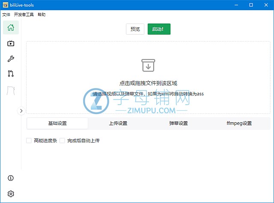Image resolution: width=274 pixels, height=203 pixels.
Task: Switch to the 弹幕设置 tab
Action: click(x=179, y=124)
